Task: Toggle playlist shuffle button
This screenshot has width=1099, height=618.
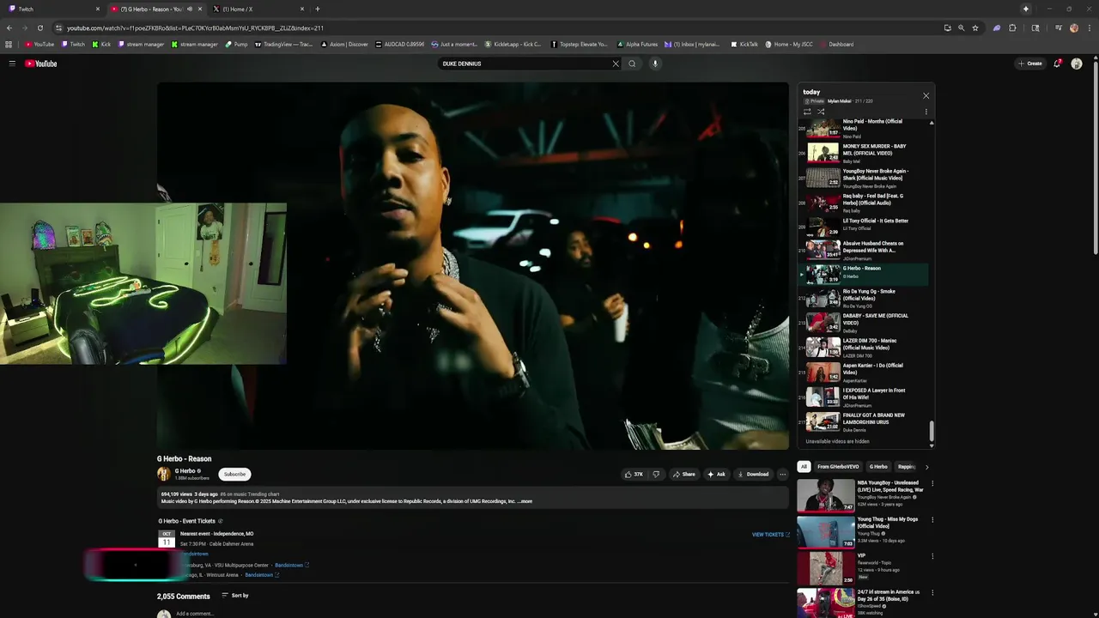Action: (821, 112)
